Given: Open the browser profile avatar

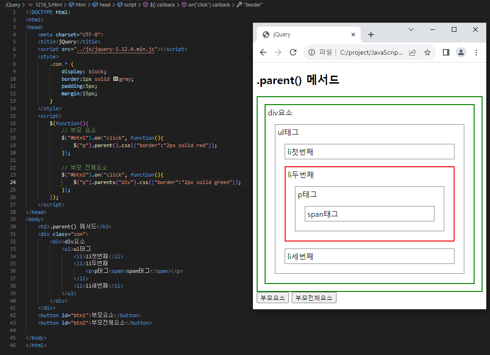Looking at the screenshot, I should pos(461,52).
